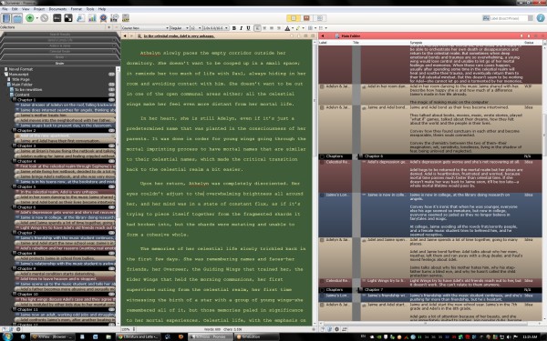The width and height of the screenshot is (547, 341).
Task: Open the Format menu
Action: click(x=77, y=9)
